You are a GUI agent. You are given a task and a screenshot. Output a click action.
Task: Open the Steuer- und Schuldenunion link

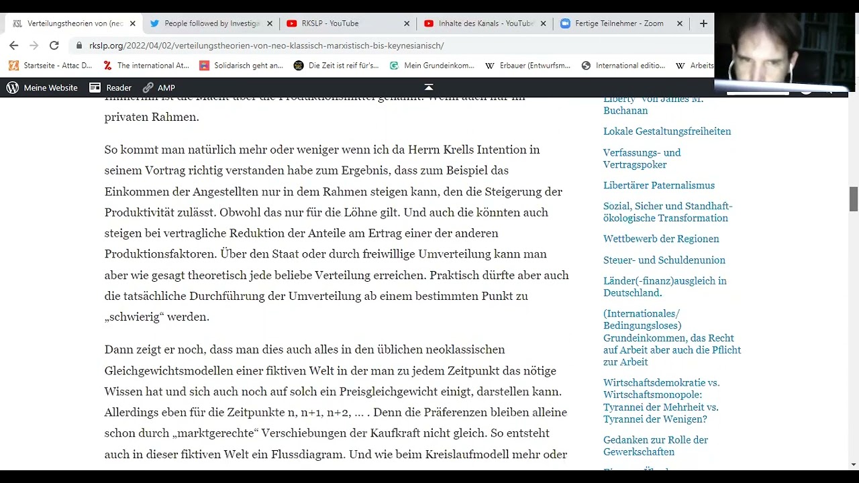tap(664, 260)
